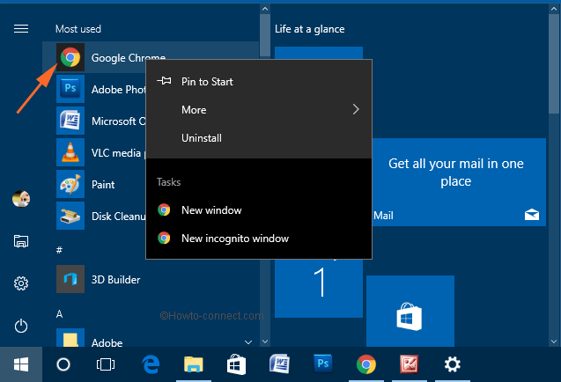Open the Adobe folder in app list

point(151,339)
